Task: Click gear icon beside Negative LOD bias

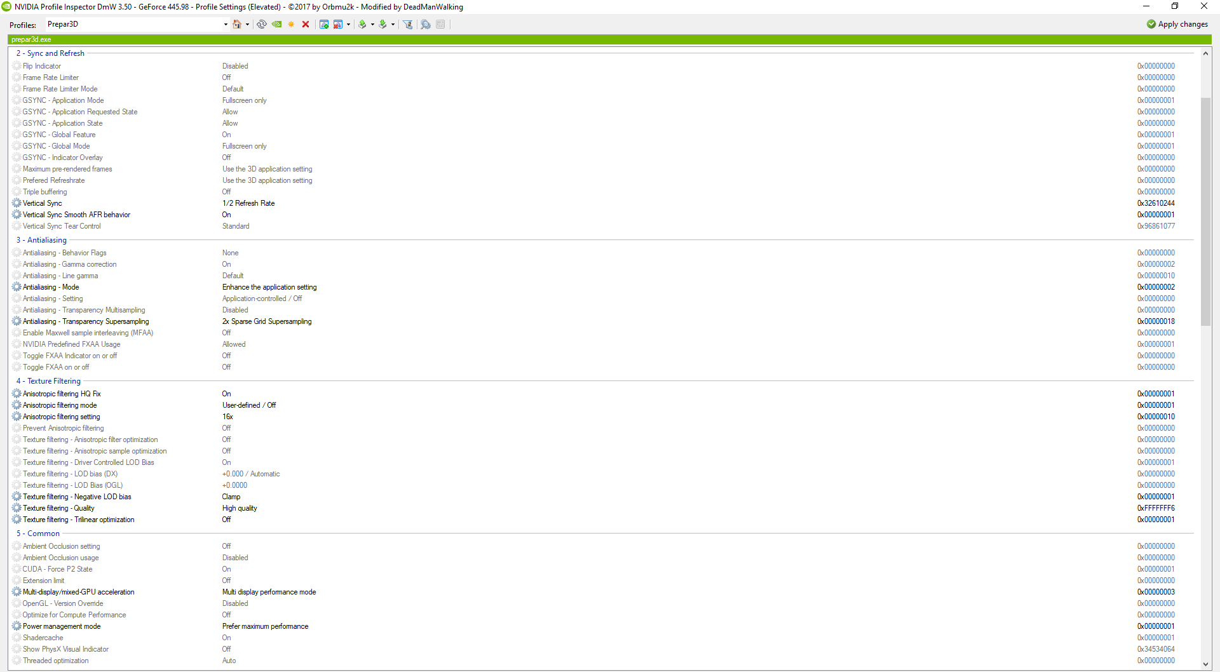Action: pyautogui.click(x=17, y=497)
